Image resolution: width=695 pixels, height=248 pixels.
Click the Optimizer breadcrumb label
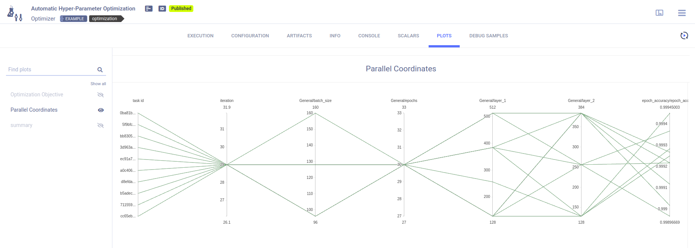43,18
